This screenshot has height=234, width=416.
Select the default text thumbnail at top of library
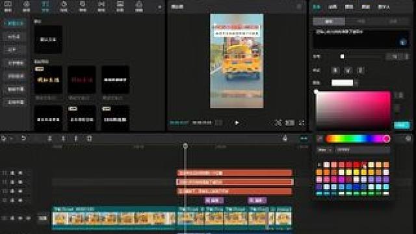pyautogui.click(x=48, y=39)
